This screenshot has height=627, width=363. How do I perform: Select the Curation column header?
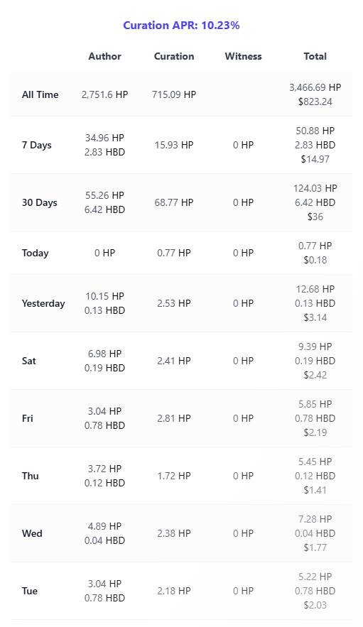174,56
